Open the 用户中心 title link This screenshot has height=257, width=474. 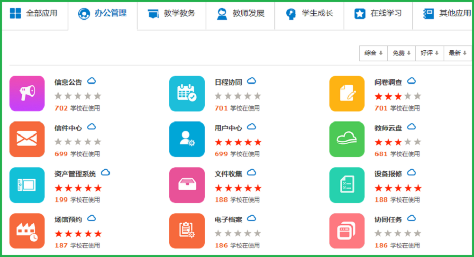point(228,128)
